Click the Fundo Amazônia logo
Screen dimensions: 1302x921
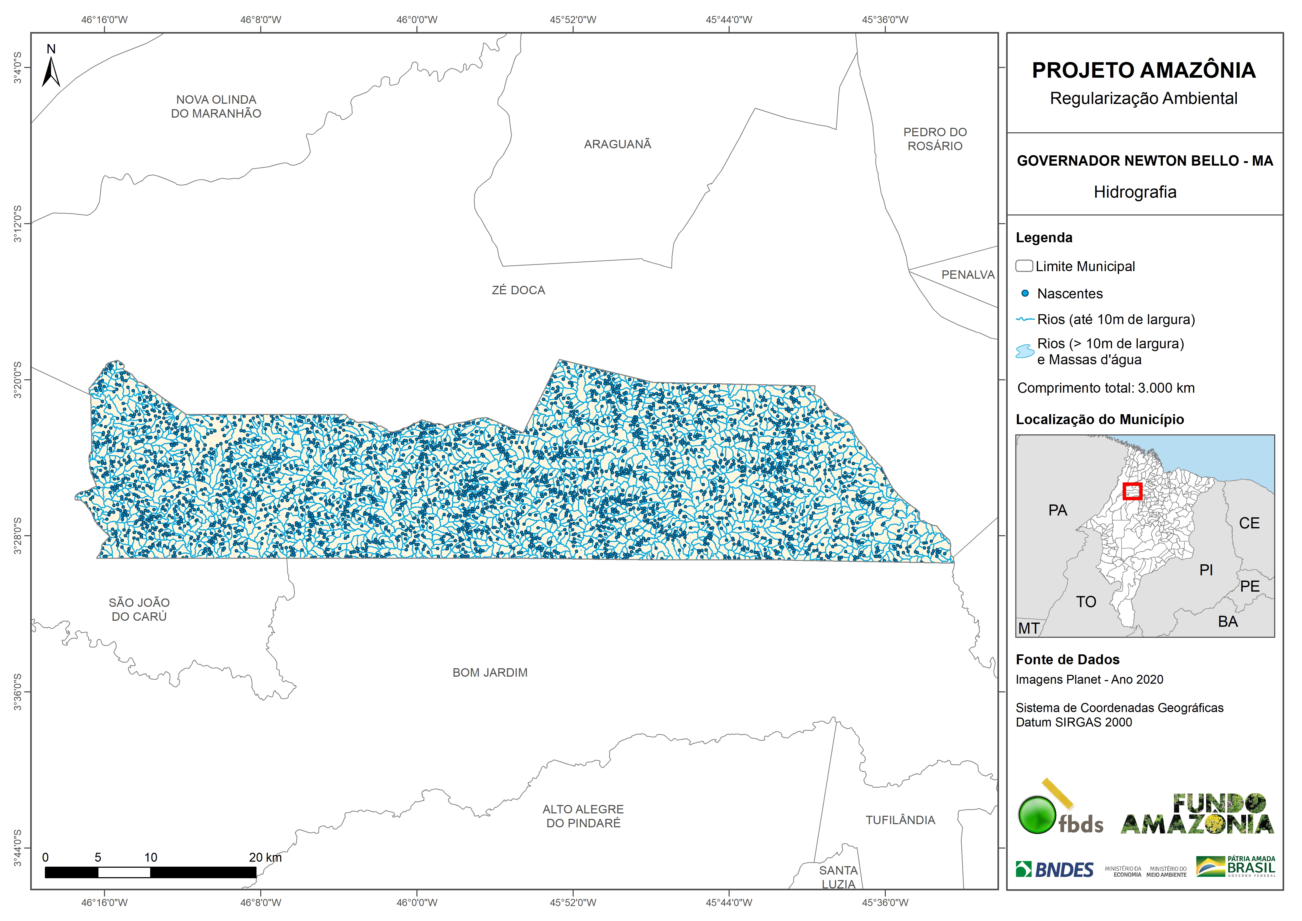1197,814
